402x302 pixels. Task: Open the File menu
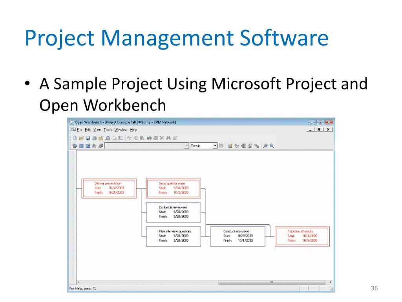click(79, 130)
